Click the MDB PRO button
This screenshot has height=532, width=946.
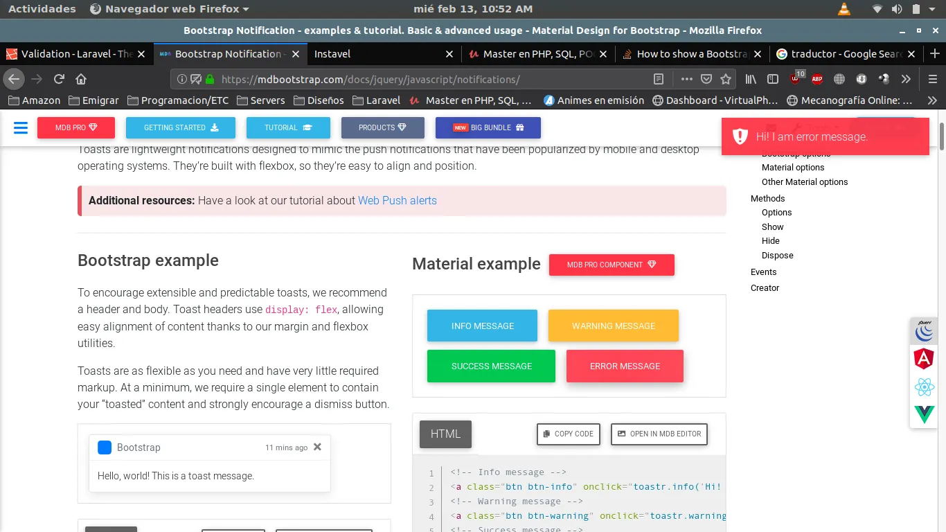pyautogui.click(x=76, y=127)
